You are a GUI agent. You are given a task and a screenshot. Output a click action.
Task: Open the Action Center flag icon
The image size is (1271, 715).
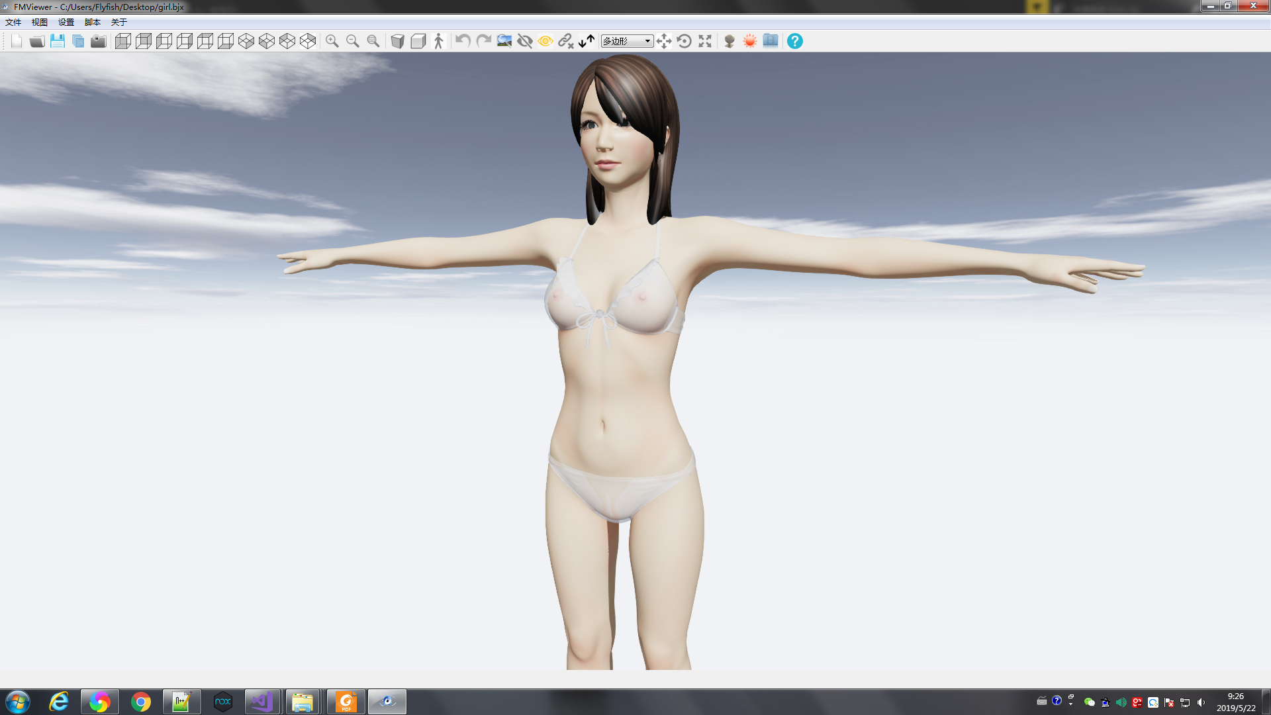pyautogui.click(x=1169, y=702)
